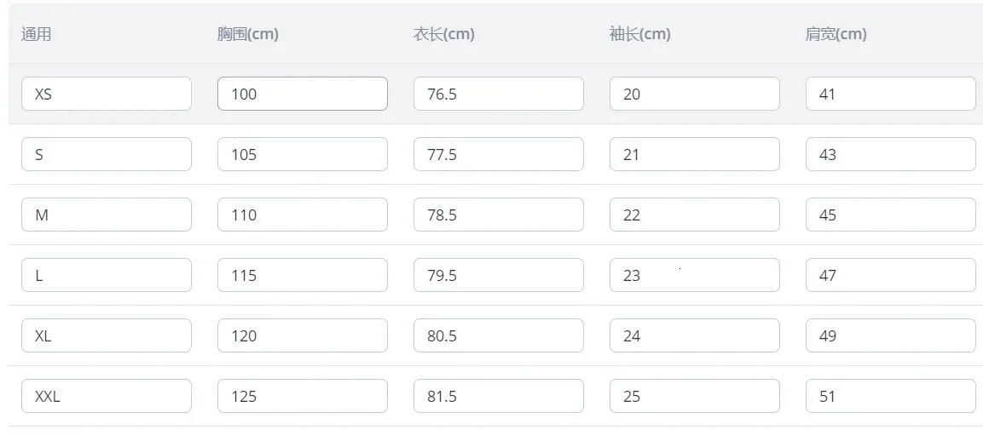Viewport: 983px width, 441px height.
Task: Select the shoulder width field showing 43
Action: pyautogui.click(x=890, y=154)
